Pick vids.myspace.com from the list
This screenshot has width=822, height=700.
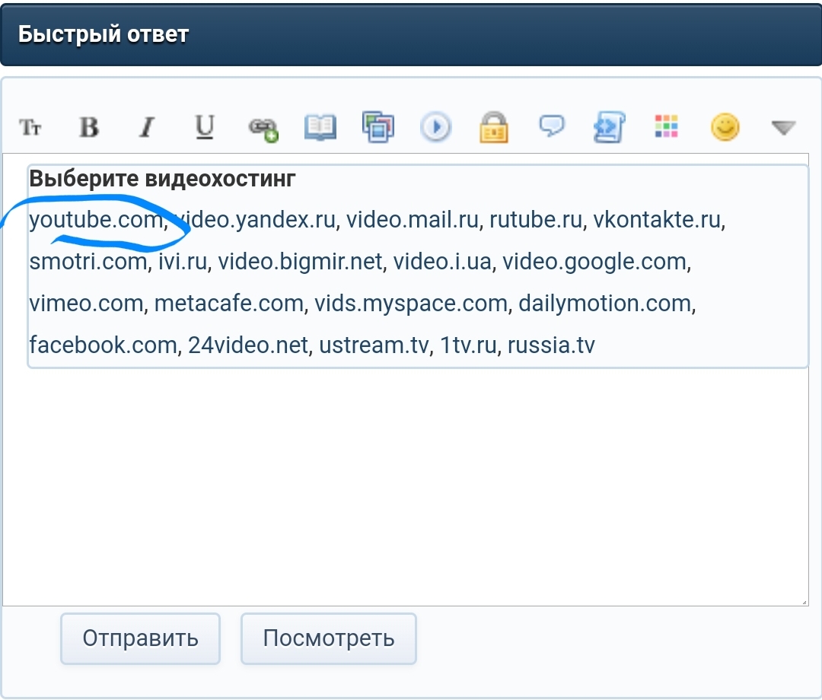(411, 304)
